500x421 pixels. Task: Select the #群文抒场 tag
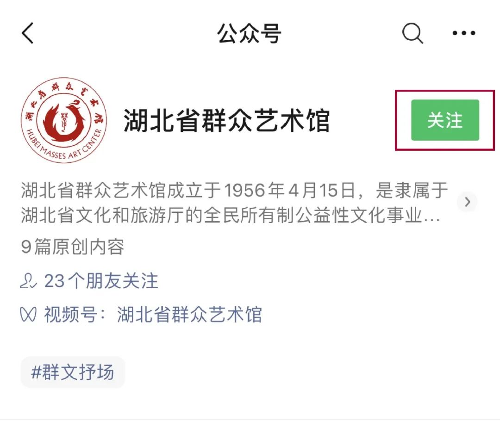coord(73,372)
